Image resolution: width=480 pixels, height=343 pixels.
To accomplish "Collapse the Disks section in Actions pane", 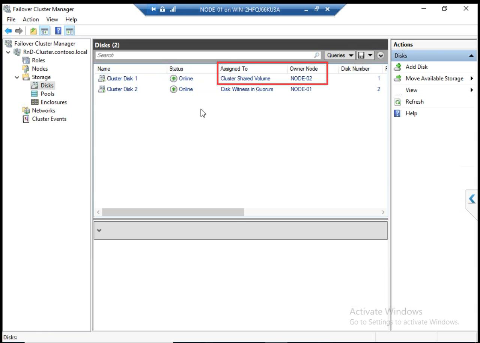I will tap(471, 56).
